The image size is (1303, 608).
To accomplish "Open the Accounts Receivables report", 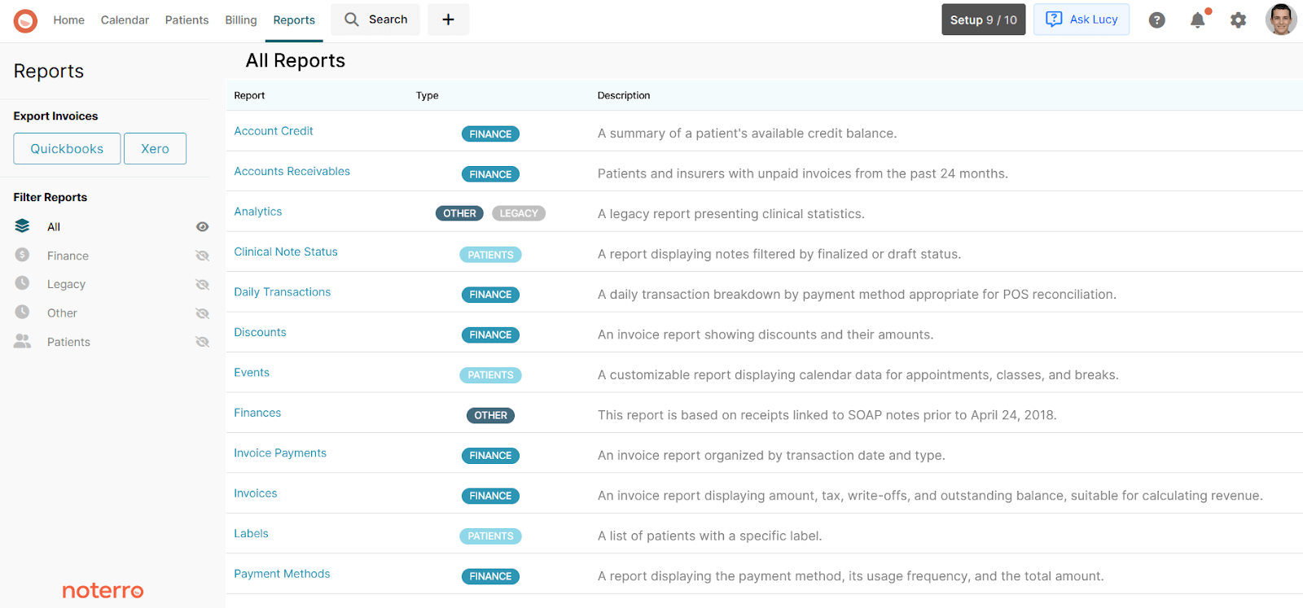I will (x=292, y=171).
